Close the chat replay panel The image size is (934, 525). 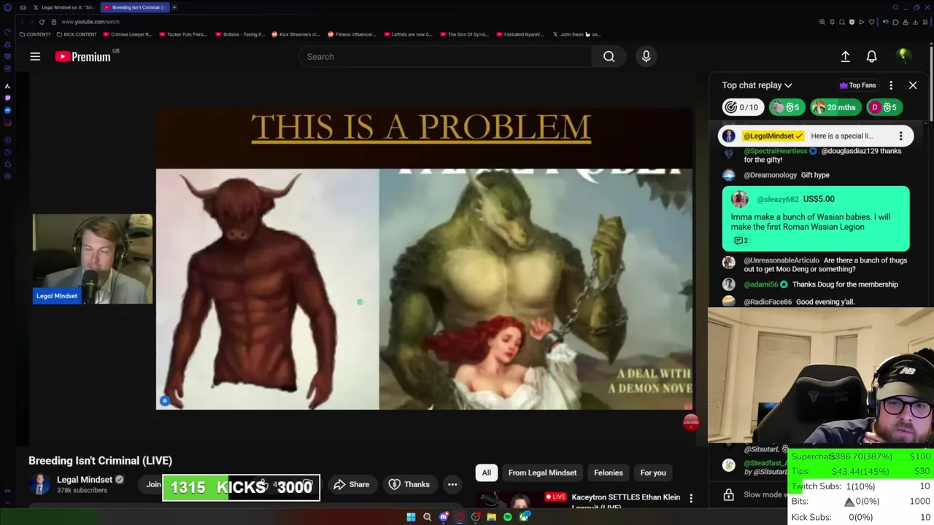[913, 85]
